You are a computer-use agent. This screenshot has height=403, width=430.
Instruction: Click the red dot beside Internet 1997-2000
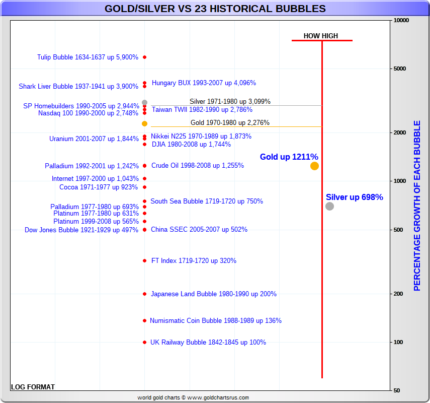point(144,178)
